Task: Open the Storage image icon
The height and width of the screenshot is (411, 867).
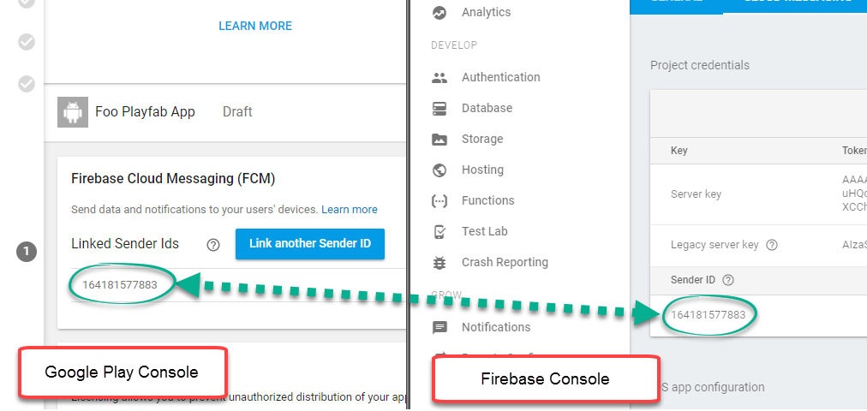Action: 439,140
